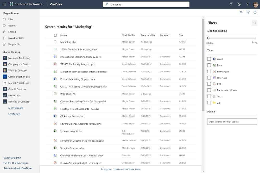This screenshot has height=173, width=260.
Task: Click the Work @ Contoso library icon
Action: tap(5, 70)
